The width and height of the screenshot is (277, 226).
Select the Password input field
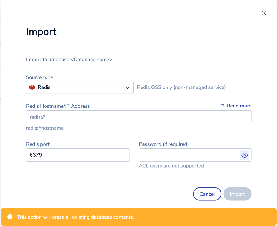(x=189, y=155)
